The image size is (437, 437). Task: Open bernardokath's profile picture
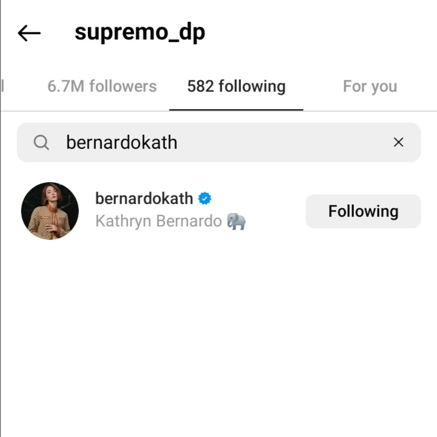(50, 211)
